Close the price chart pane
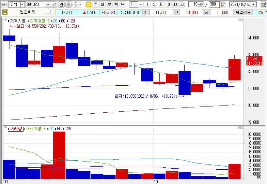The image size is (267, 184). click(x=242, y=20)
